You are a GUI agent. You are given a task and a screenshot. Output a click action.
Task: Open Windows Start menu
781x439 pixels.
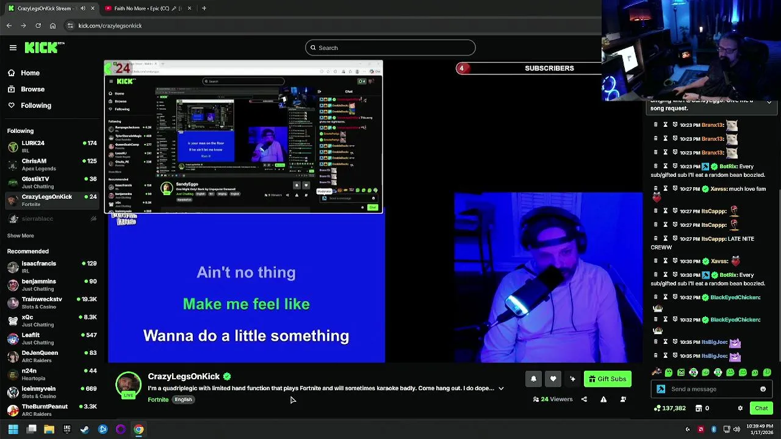point(13,429)
